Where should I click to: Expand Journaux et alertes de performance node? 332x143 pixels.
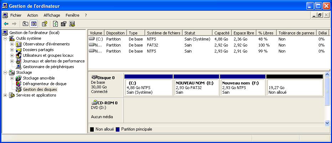click(12, 61)
